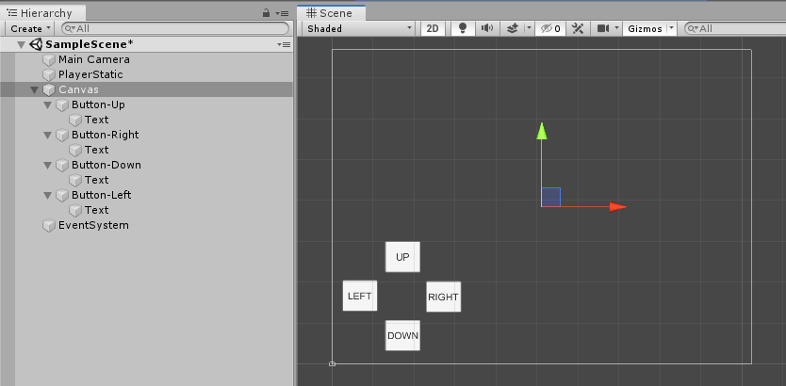Screen dimensions: 786x386
Task: Open the Create menu button in Hierarchy
Action: [x=30, y=28]
